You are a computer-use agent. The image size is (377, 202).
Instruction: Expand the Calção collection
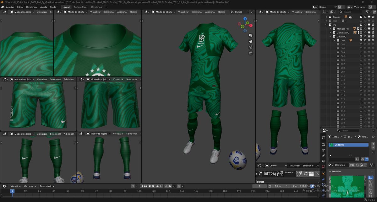click(326, 17)
